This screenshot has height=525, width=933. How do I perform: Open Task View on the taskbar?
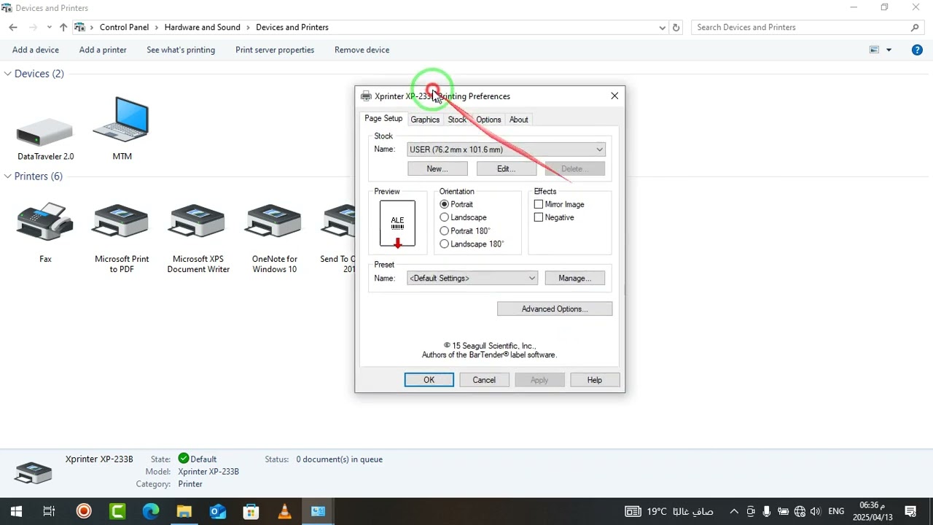[x=49, y=511]
